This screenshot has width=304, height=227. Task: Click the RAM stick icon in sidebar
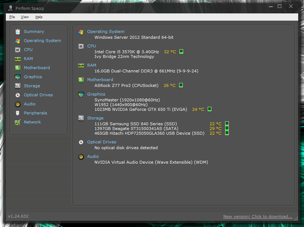click(x=18, y=59)
